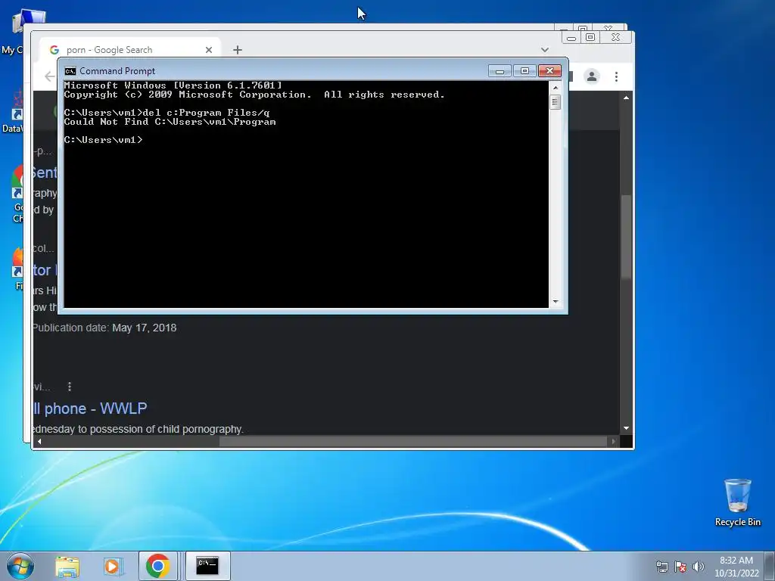The height and width of the screenshot is (581, 775).
Task: Click the 'Microsoft Windows [Version 6.1.7601]' line
Action: (x=173, y=85)
